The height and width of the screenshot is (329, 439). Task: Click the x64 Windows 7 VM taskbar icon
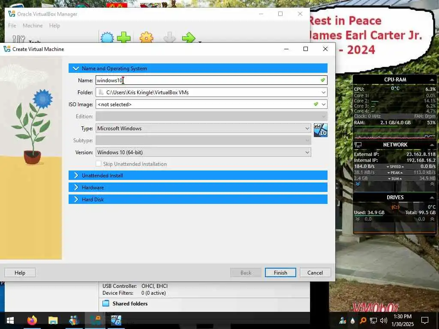pos(116,320)
